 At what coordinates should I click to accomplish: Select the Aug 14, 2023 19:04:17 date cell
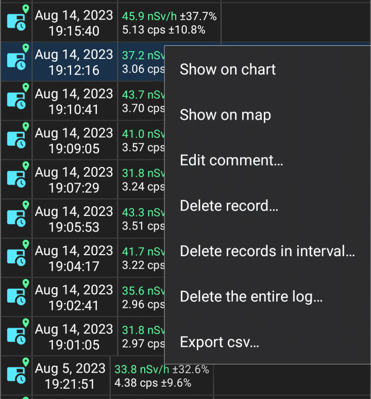pyautogui.click(x=74, y=258)
